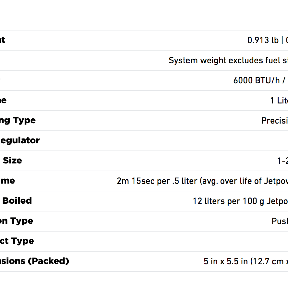
Task: Click the row label ending in 'on Type'
Action: point(17,221)
